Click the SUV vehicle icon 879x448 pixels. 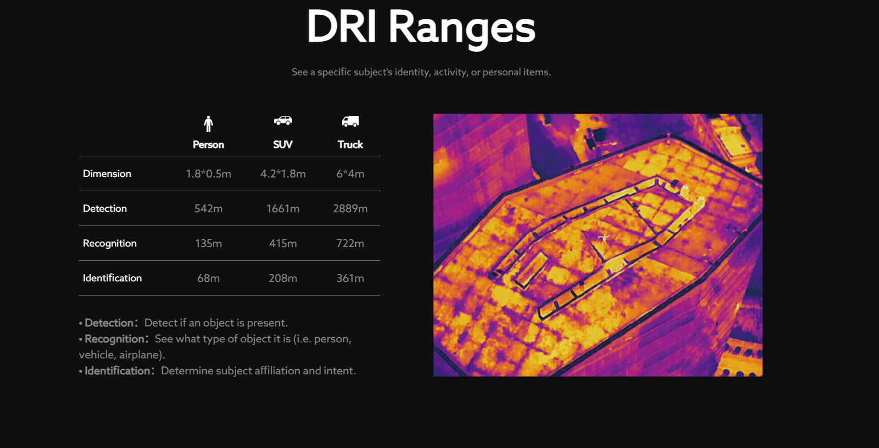coord(283,120)
